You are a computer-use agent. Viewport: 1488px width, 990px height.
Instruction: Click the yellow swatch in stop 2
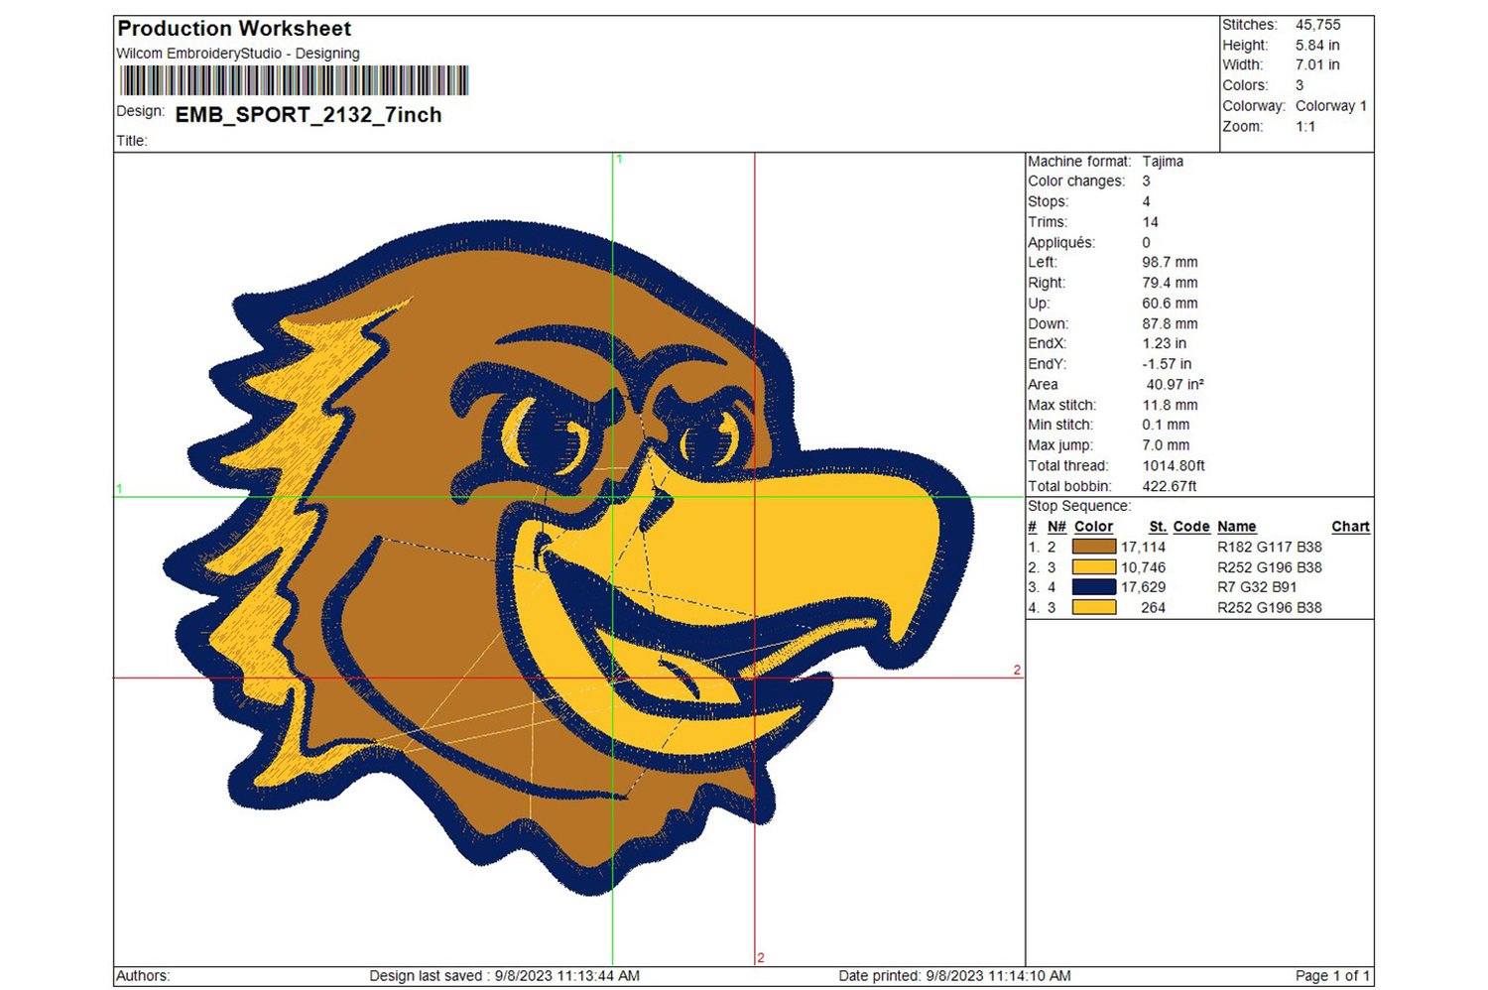pos(1093,567)
